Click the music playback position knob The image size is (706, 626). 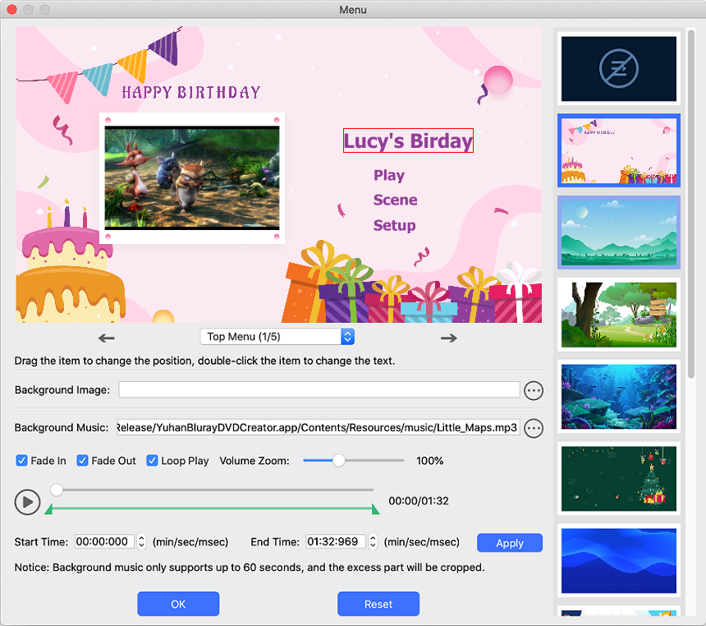click(x=57, y=490)
